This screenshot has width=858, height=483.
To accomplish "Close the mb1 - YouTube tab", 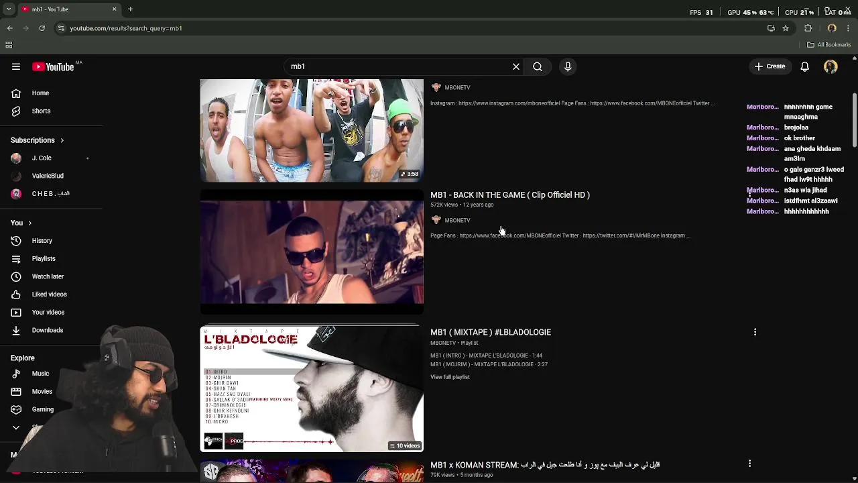I will click(x=114, y=9).
